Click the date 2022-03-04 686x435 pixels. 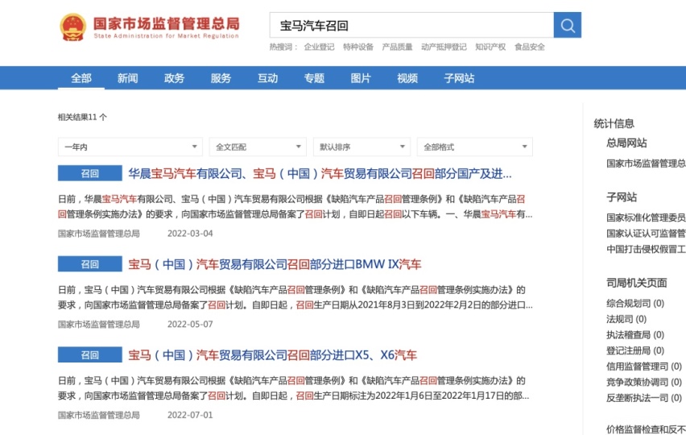tap(190, 234)
